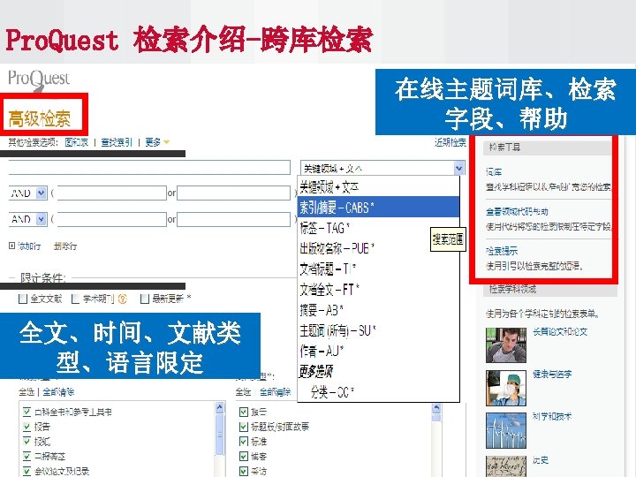Viewport: 636px width, 477px height.
Task: Select 出版物名称 – PUB option
Action: pos(378,248)
